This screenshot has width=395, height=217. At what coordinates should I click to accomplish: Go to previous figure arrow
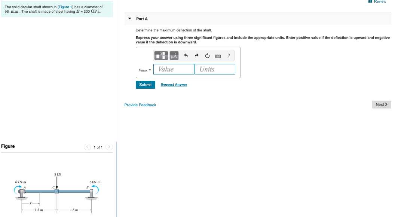(87, 147)
